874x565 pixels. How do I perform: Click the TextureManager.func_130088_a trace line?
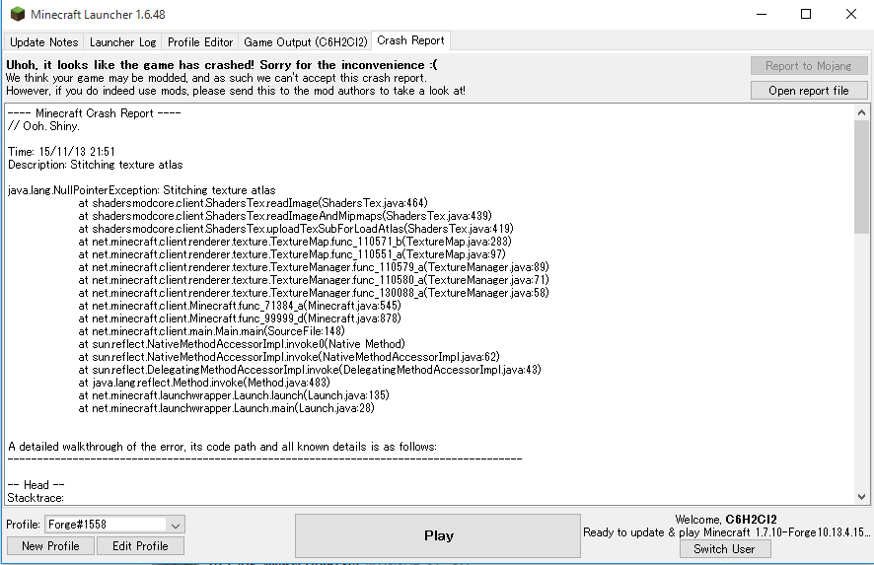click(314, 293)
